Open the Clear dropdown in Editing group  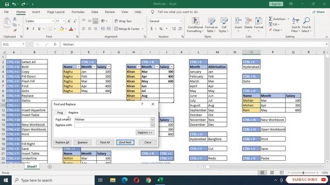coord(275,30)
